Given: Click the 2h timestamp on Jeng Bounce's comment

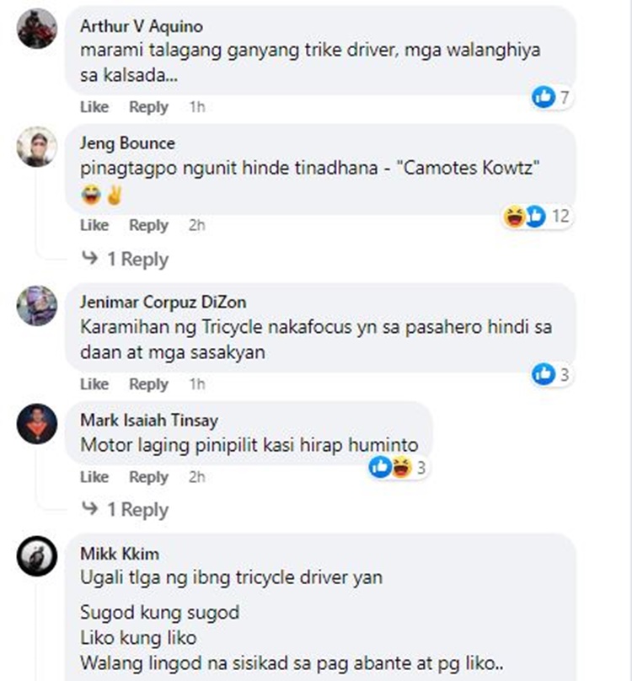Looking at the screenshot, I should 197,225.
